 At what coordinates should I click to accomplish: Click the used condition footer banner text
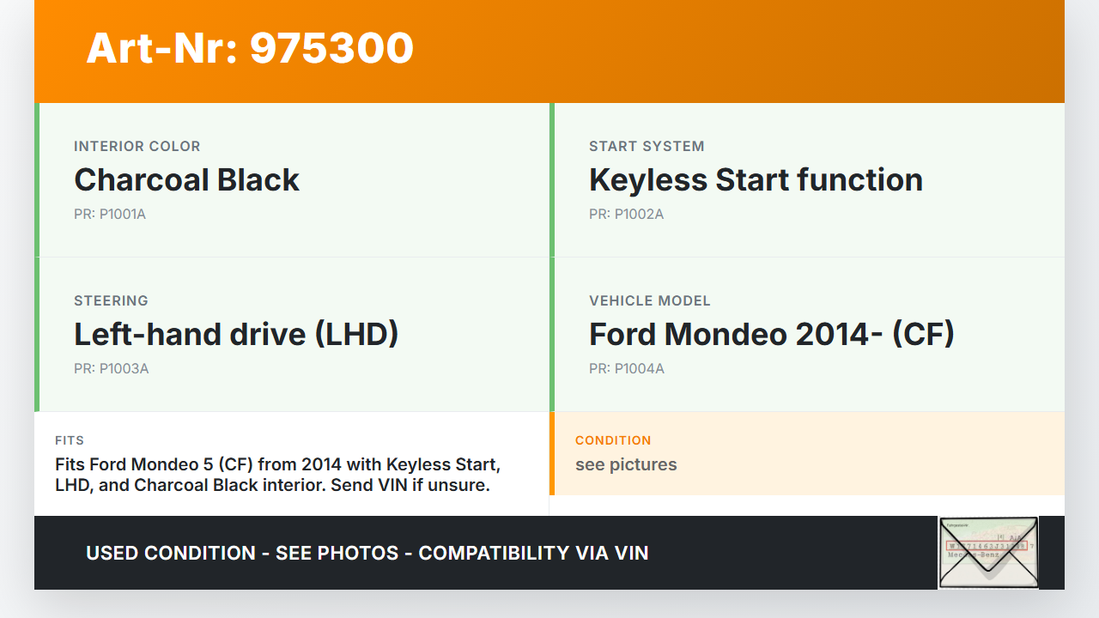[367, 554]
